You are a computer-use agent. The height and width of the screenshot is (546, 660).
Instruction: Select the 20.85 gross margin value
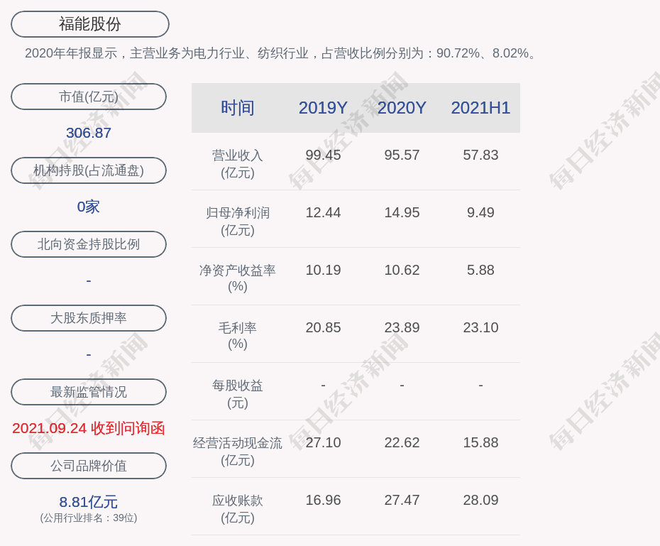[323, 327]
